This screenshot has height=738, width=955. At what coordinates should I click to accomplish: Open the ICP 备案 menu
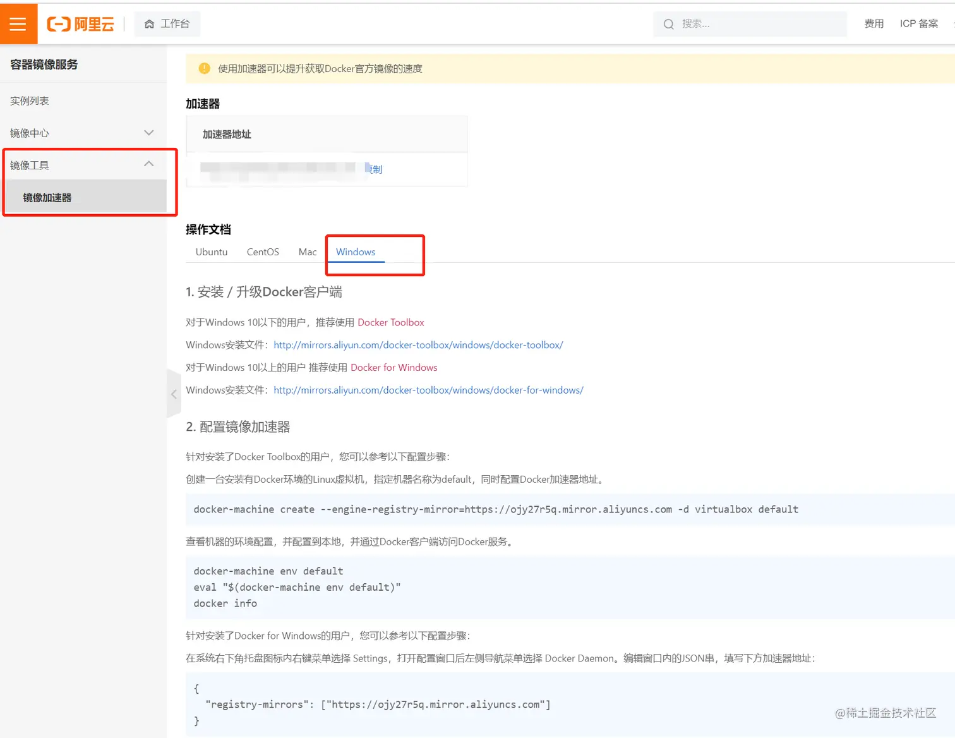(919, 24)
